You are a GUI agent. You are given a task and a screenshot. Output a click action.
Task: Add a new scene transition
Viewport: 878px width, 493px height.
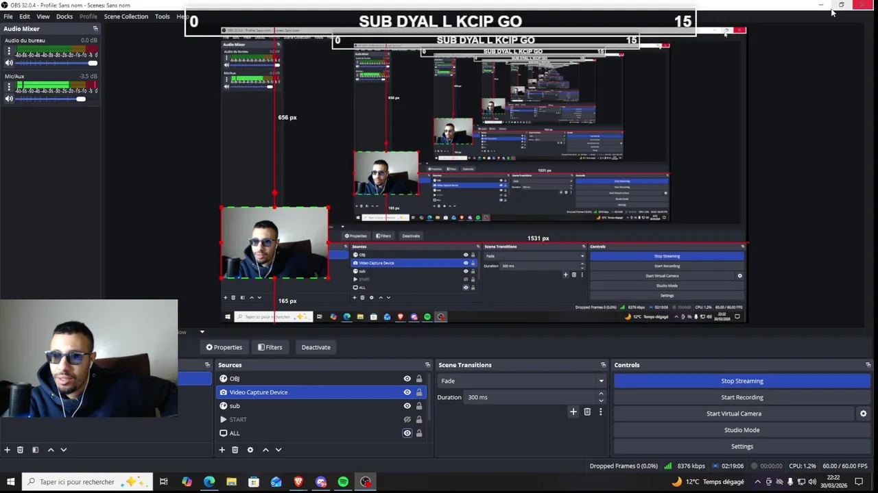tap(573, 412)
